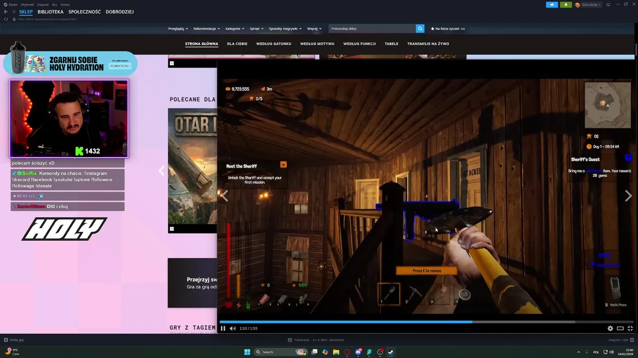Open the weather widget on the taskbar

[x=12, y=352]
